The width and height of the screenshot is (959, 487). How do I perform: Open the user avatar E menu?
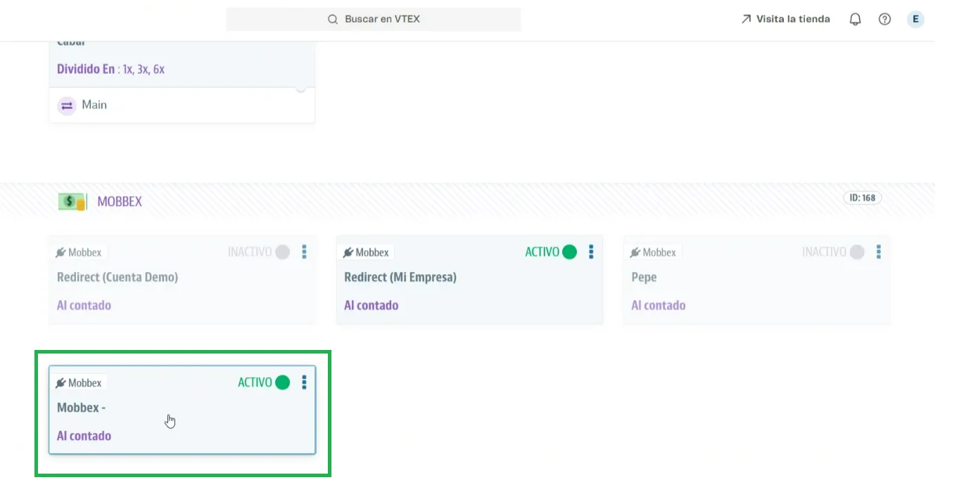tap(915, 20)
